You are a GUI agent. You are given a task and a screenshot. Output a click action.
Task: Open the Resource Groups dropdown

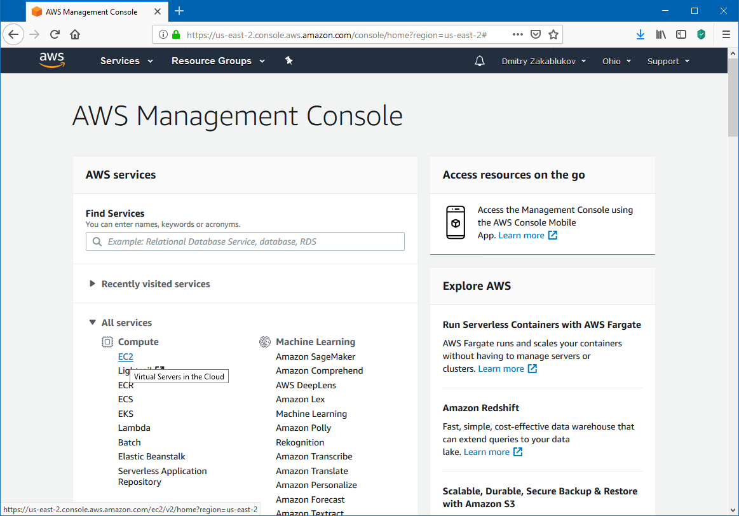[218, 61]
